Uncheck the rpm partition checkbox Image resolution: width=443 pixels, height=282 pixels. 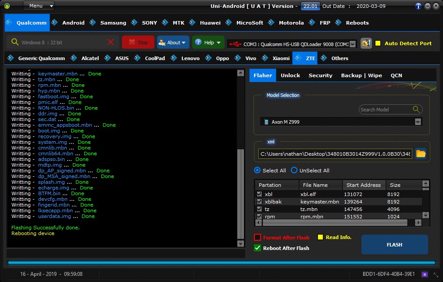point(259,217)
